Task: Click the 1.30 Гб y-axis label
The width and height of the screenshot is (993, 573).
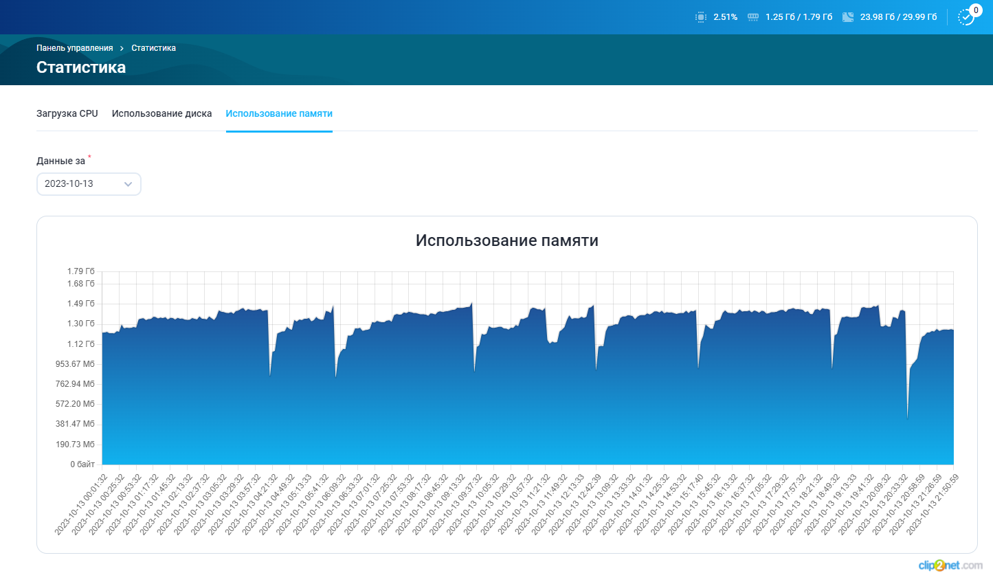Action: click(81, 324)
